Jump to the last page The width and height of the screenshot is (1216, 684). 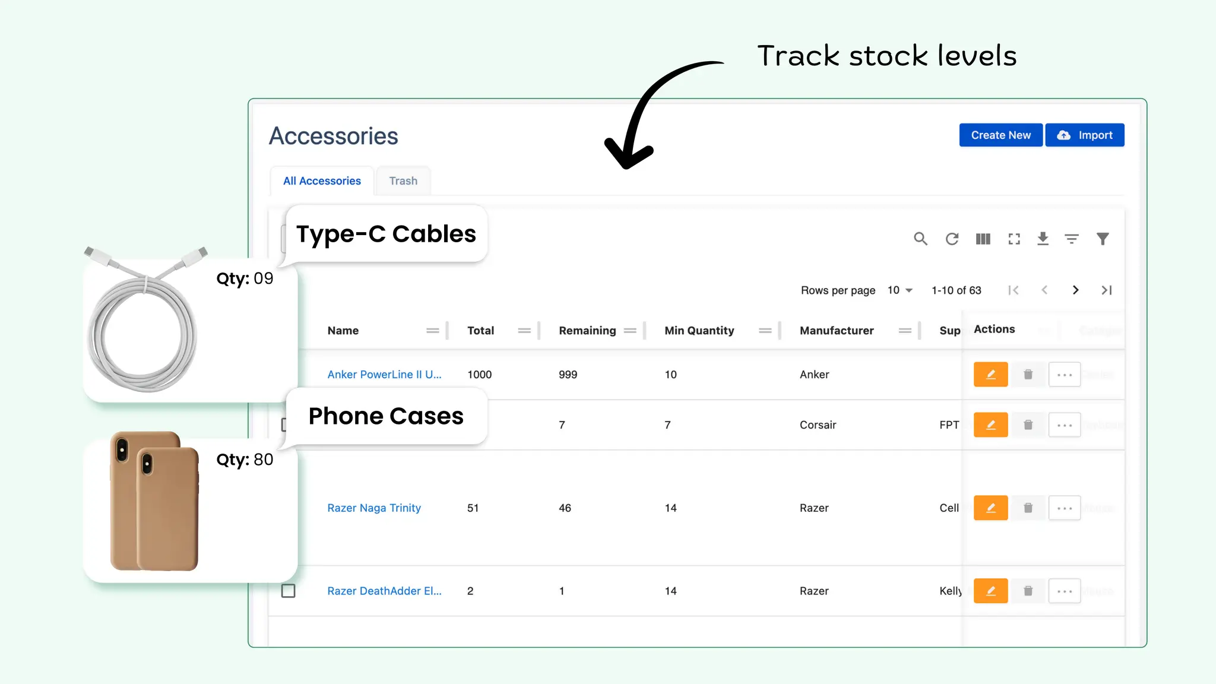(1106, 290)
